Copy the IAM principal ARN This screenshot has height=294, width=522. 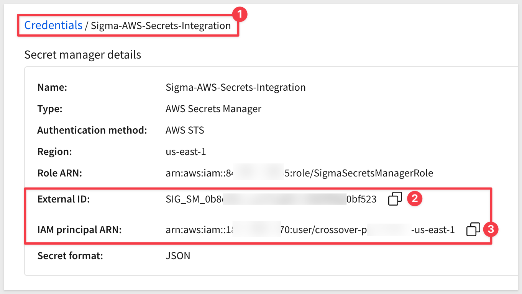pos(473,229)
